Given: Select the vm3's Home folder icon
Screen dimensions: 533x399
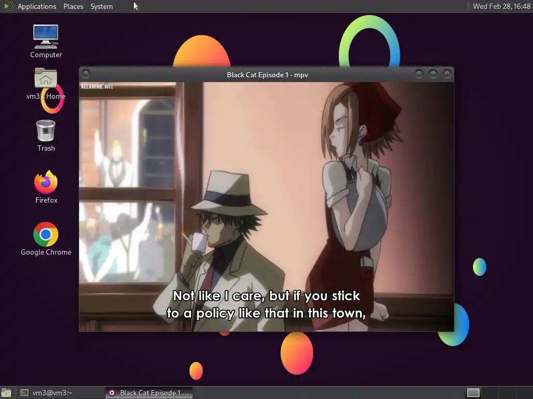Looking at the screenshot, I should [x=46, y=84].
